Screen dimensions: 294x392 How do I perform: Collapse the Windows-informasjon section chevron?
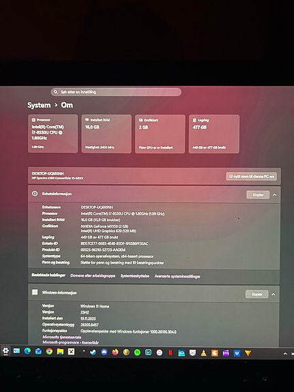(274, 295)
